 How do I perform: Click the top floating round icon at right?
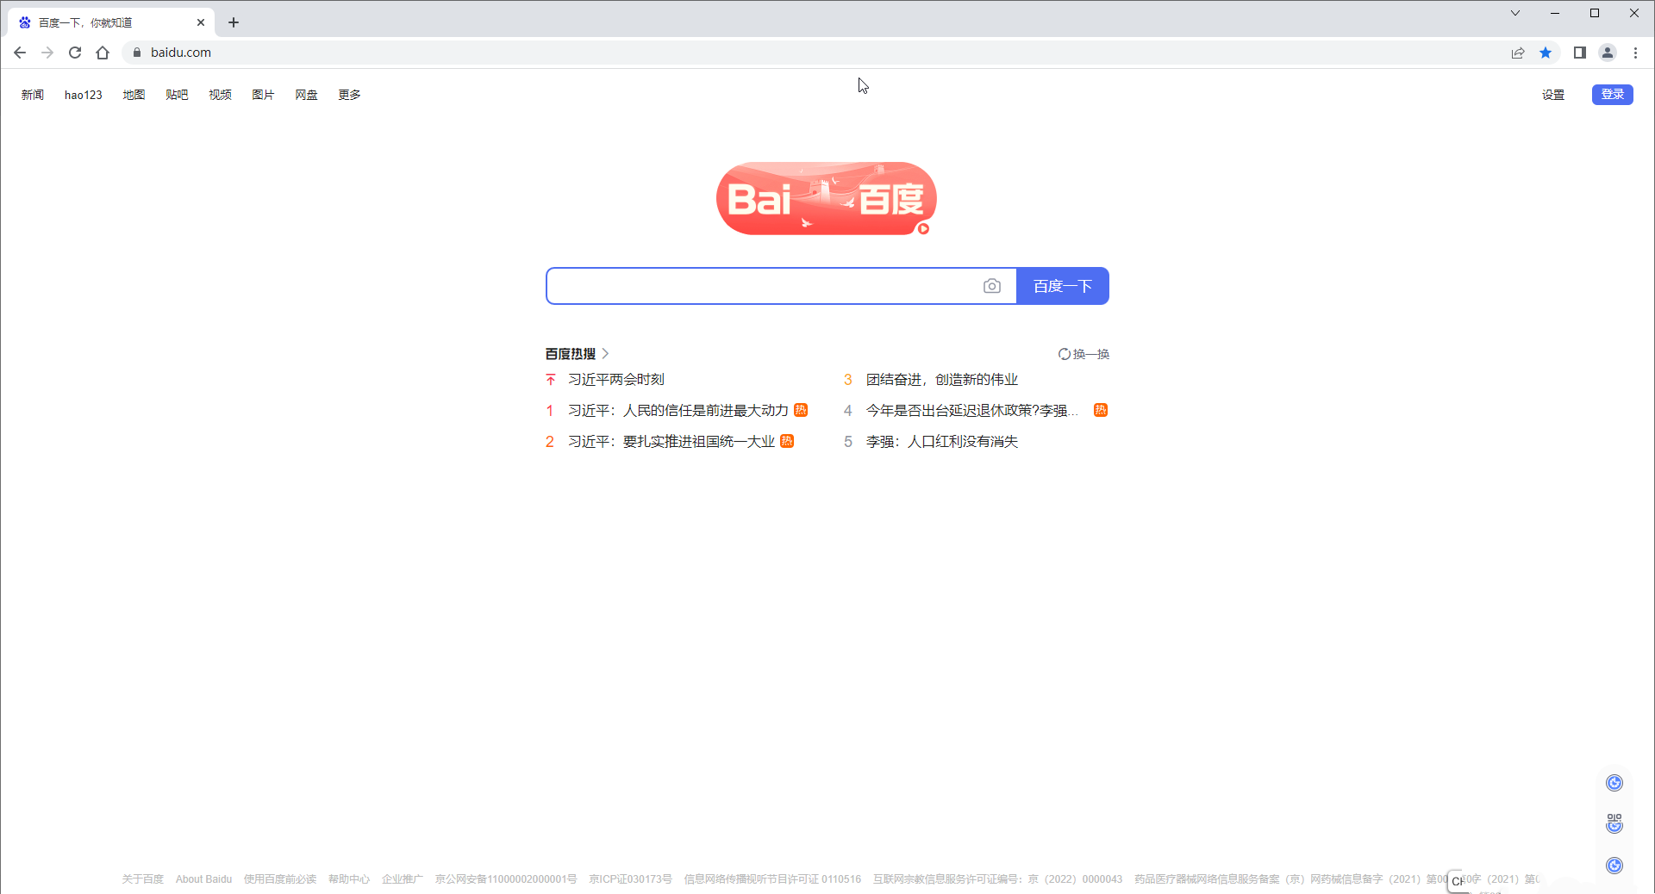[x=1614, y=783]
